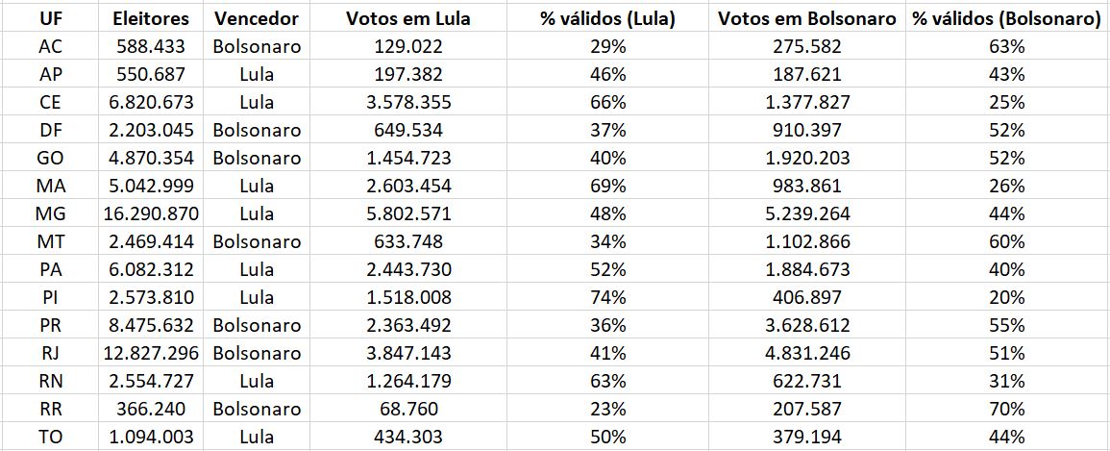Click the Votos em Lula header
The height and width of the screenshot is (451, 1110).
(x=408, y=18)
